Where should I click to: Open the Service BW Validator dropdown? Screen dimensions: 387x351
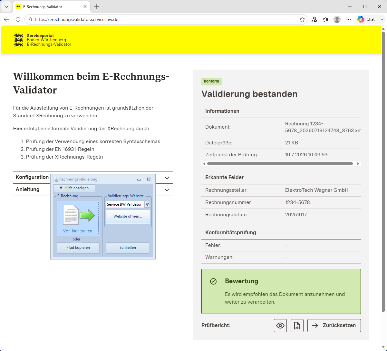tap(147, 204)
